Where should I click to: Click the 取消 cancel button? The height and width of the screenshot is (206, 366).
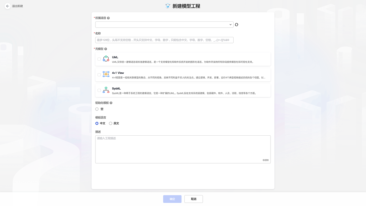pos(193,199)
